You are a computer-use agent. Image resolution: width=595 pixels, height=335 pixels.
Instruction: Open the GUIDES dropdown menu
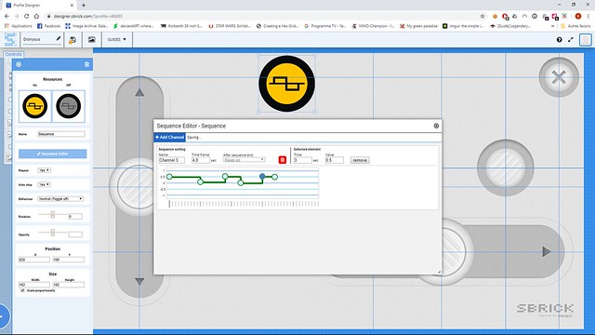[x=117, y=39]
